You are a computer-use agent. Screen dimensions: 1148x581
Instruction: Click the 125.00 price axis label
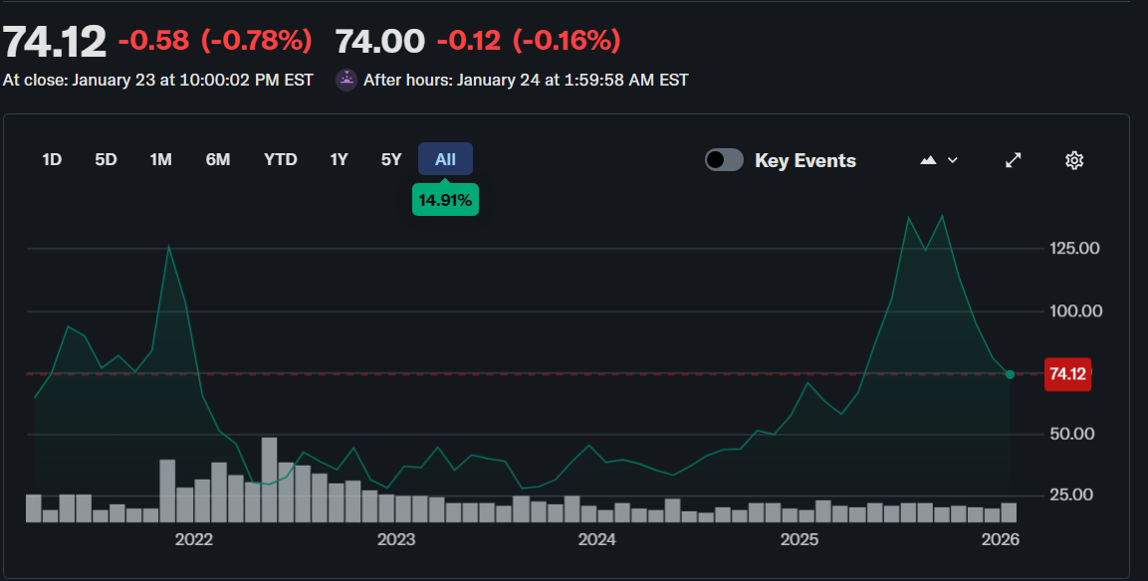coord(1074,248)
